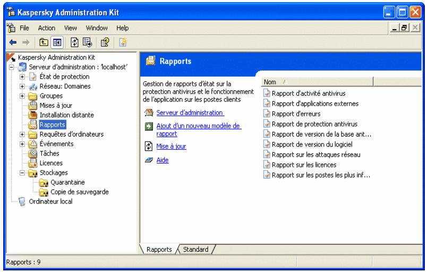
Task: Sort the list by the Nom column header
Action: [317, 82]
